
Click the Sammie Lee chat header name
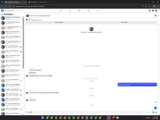point(40,16)
